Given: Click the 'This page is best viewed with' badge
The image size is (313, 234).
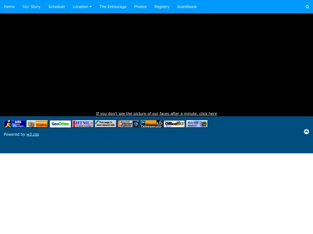Looking at the screenshot, I should 106,124.
